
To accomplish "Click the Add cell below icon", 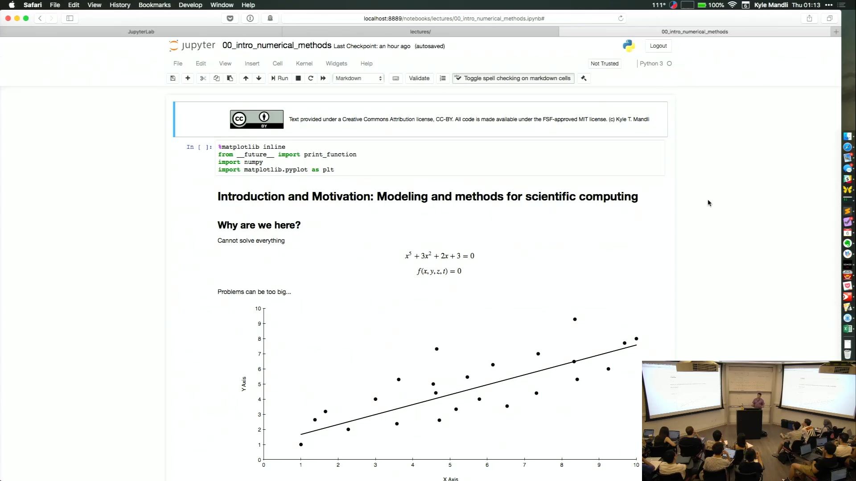I will 188,77.
